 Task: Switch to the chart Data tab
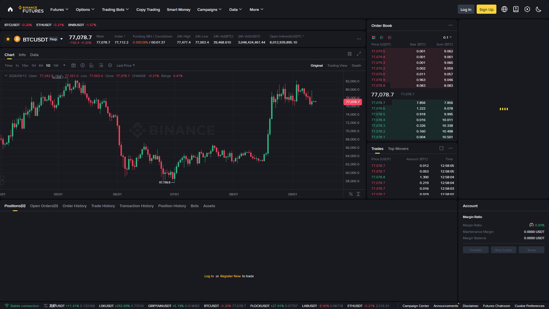pyautogui.click(x=34, y=55)
